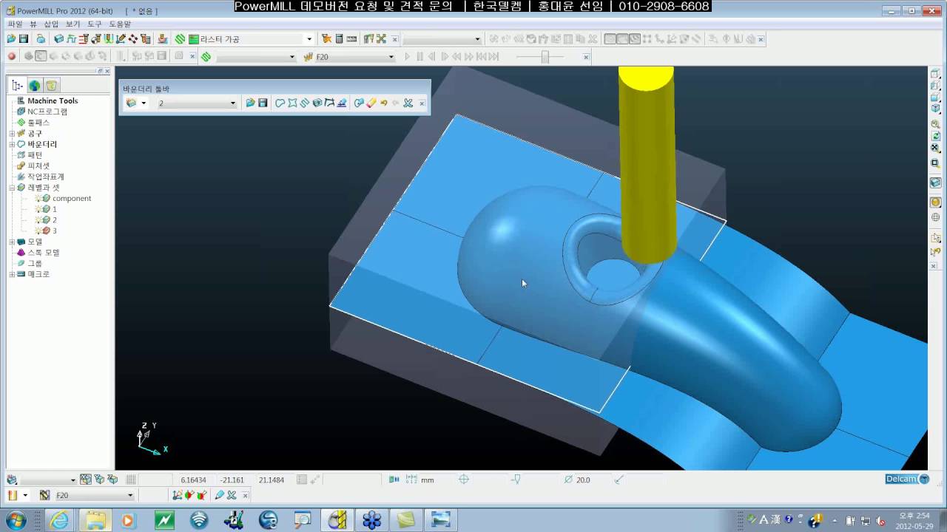Open Windows Start menu
The height and width of the screenshot is (532, 947).
(x=15, y=520)
